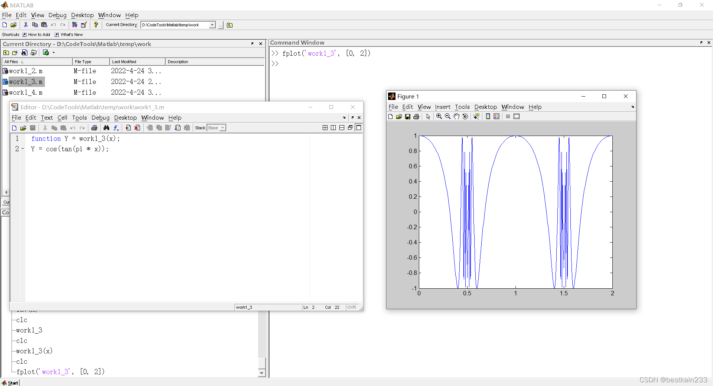Click the Open File icon in Figure 1 toolbar
713x386 pixels.
[399, 116]
